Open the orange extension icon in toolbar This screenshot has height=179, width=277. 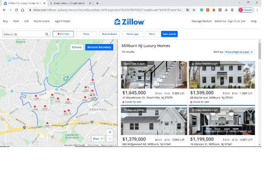pos(208,10)
